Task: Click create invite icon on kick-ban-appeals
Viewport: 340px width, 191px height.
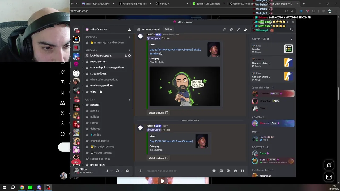Action: coord(126,55)
